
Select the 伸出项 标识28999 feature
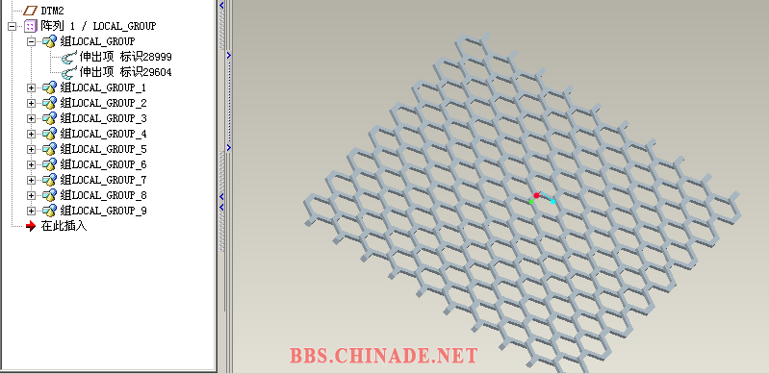coord(125,57)
